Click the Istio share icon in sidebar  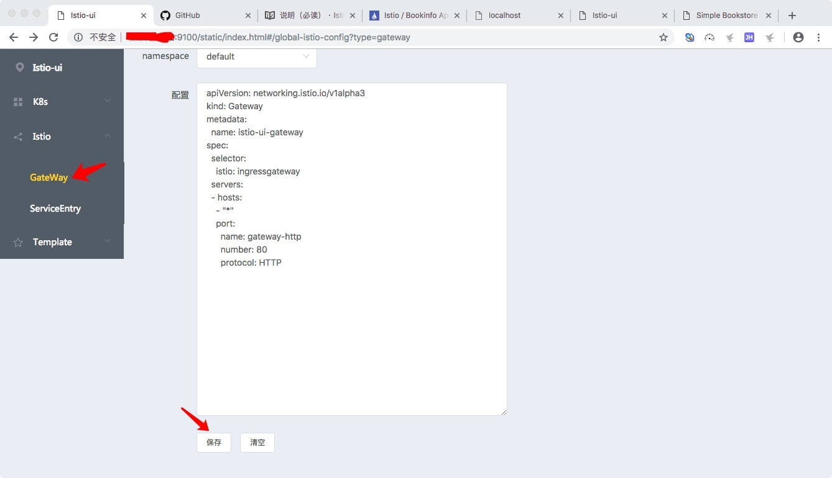click(18, 137)
